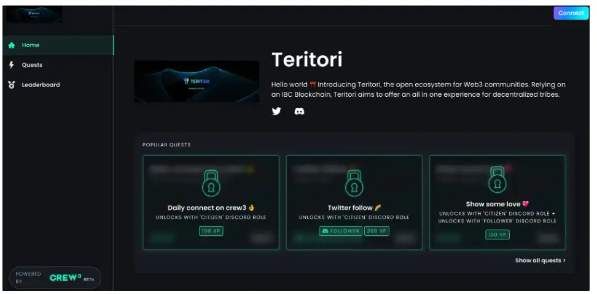
Task: Click the small Teritori logo in sidebar header
Action: tap(34, 14)
